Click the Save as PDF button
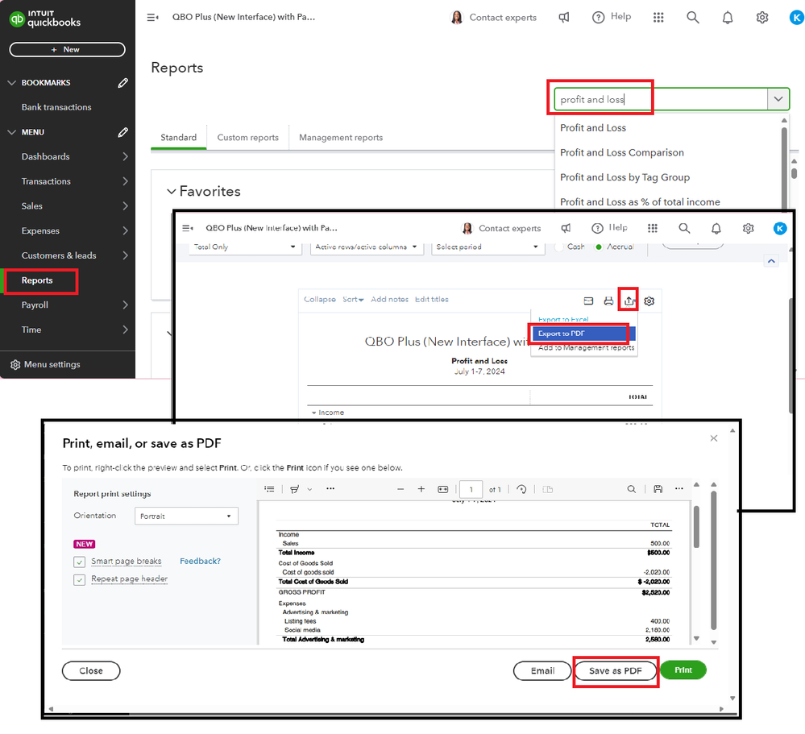805x734 pixels. click(615, 671)
